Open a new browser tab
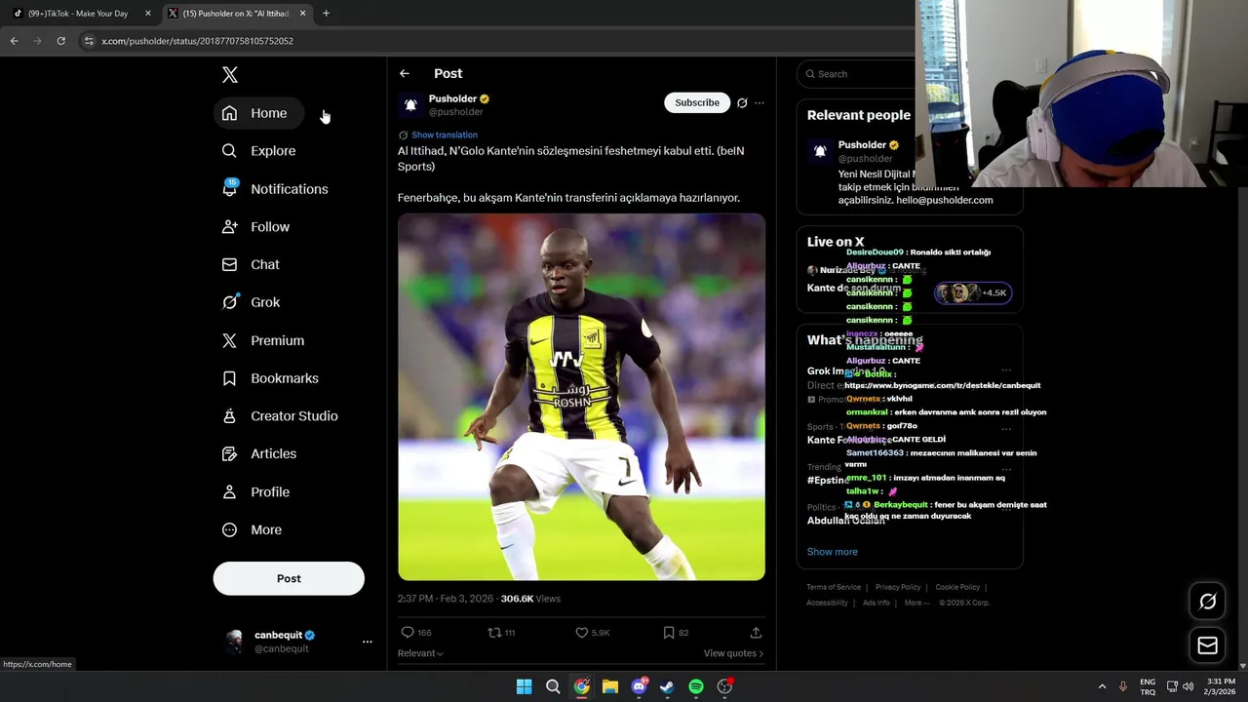 [326, 14]
